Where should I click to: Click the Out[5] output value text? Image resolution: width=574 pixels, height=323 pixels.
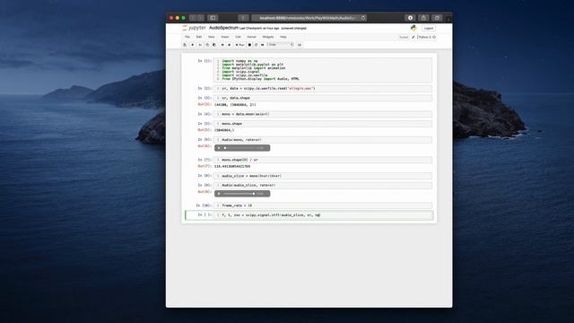pyautogui.click(x=224, y=130)
